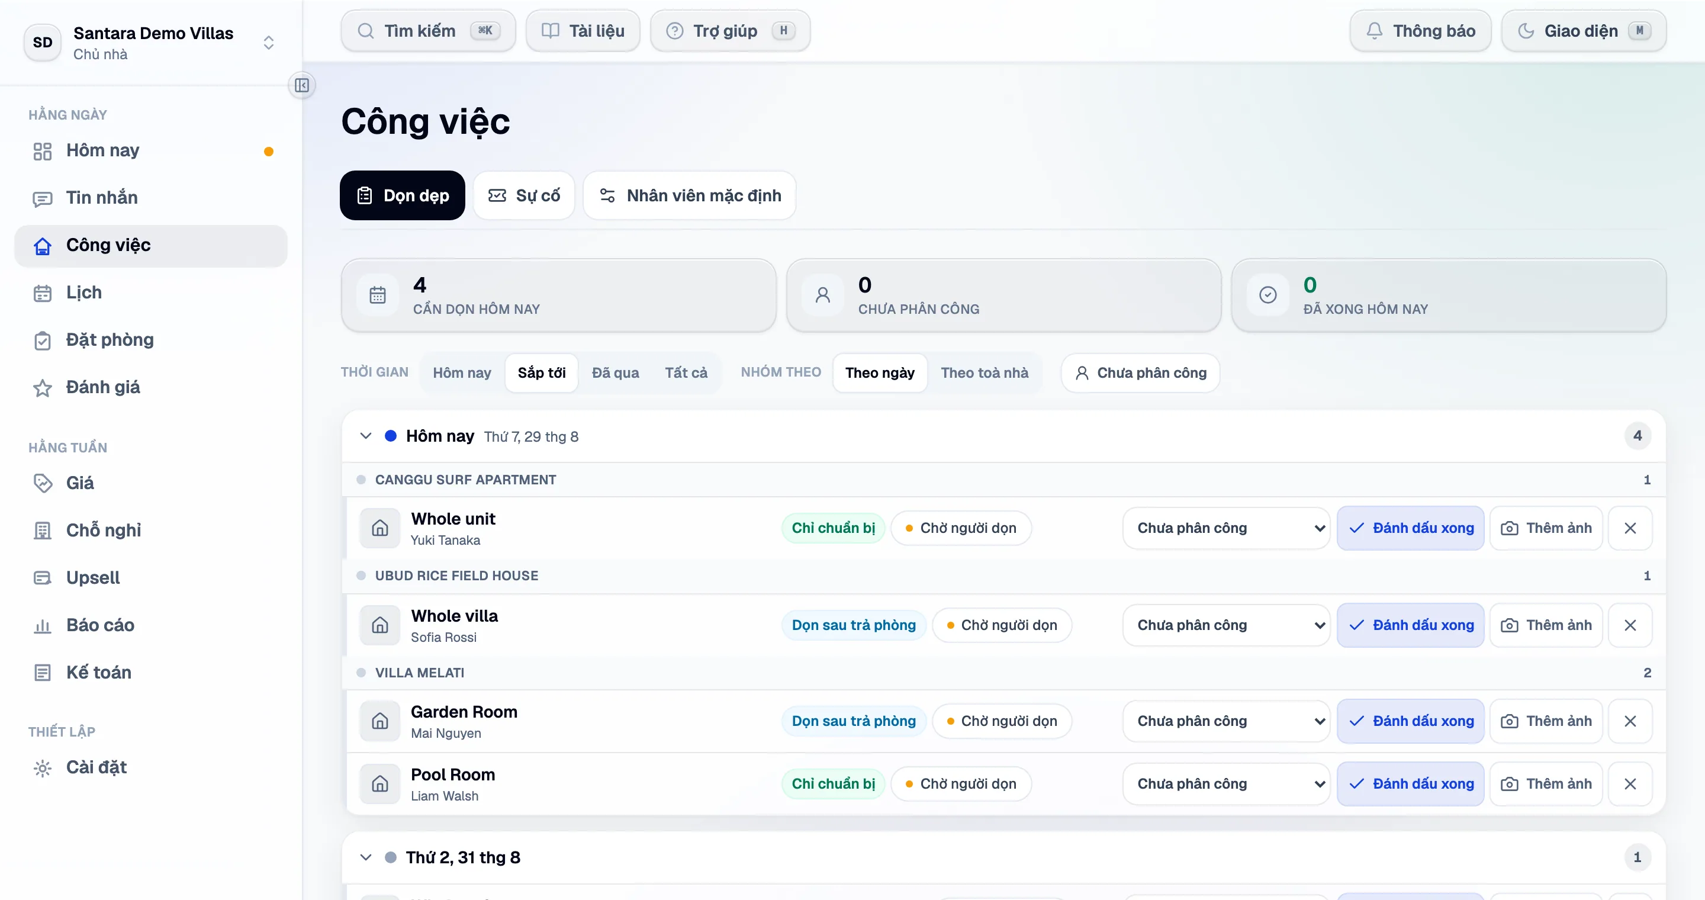Switch grouping to Theo toà nhà

984,373
